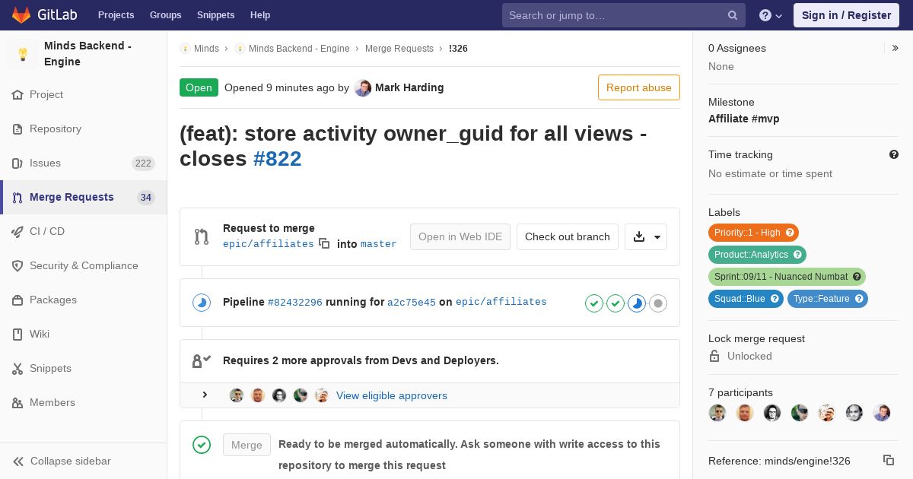Click the merge request branch icon
The width and height of the screenshot is (913, 479).
[x=202, y=236]
